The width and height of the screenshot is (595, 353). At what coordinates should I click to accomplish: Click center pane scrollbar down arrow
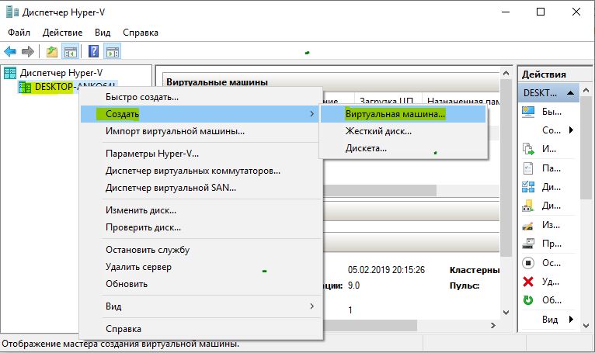[x=506, y=313]
